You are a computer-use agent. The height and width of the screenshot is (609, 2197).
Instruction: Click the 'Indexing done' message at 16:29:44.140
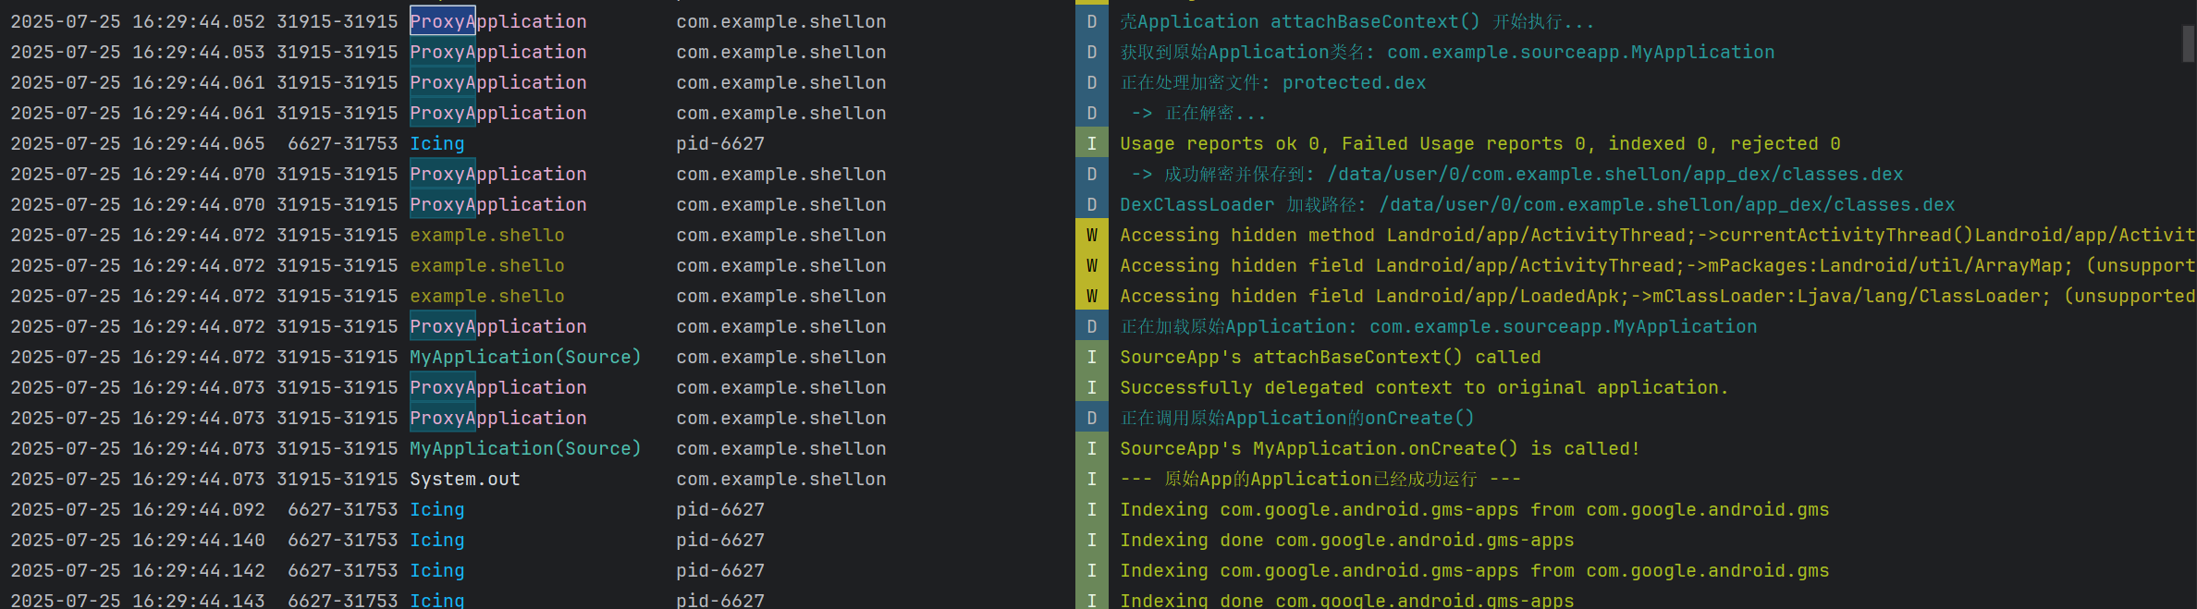coord(1346,540)
